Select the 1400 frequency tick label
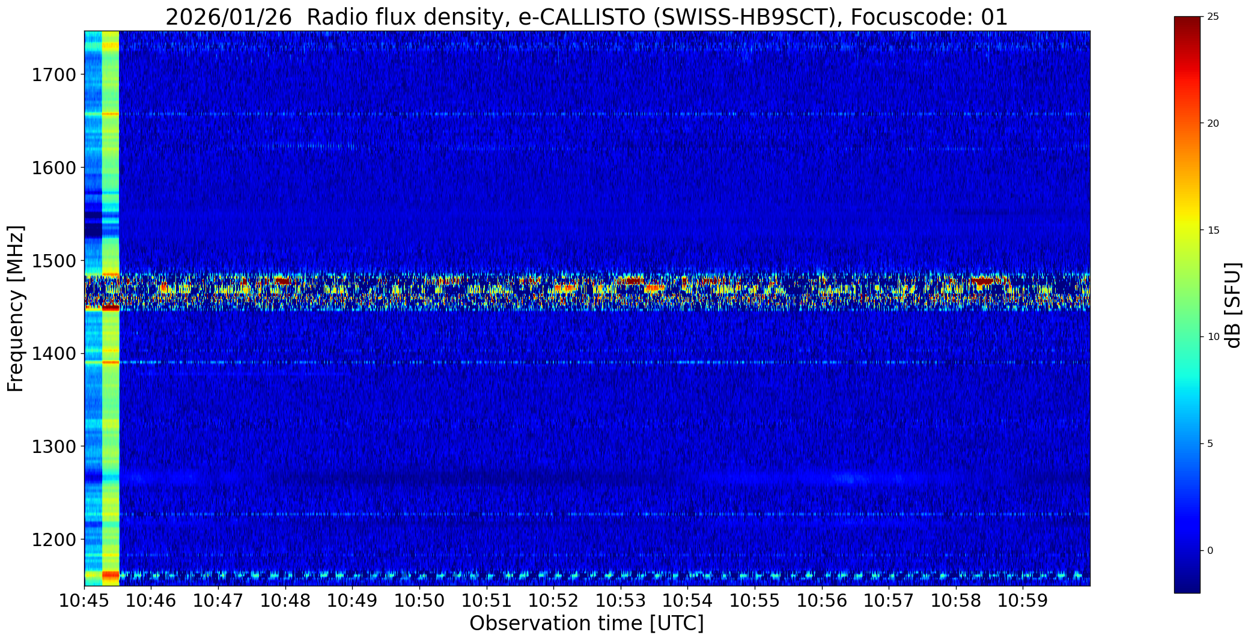This screenshot has width=1251, height=641. [x=54, y=353]
